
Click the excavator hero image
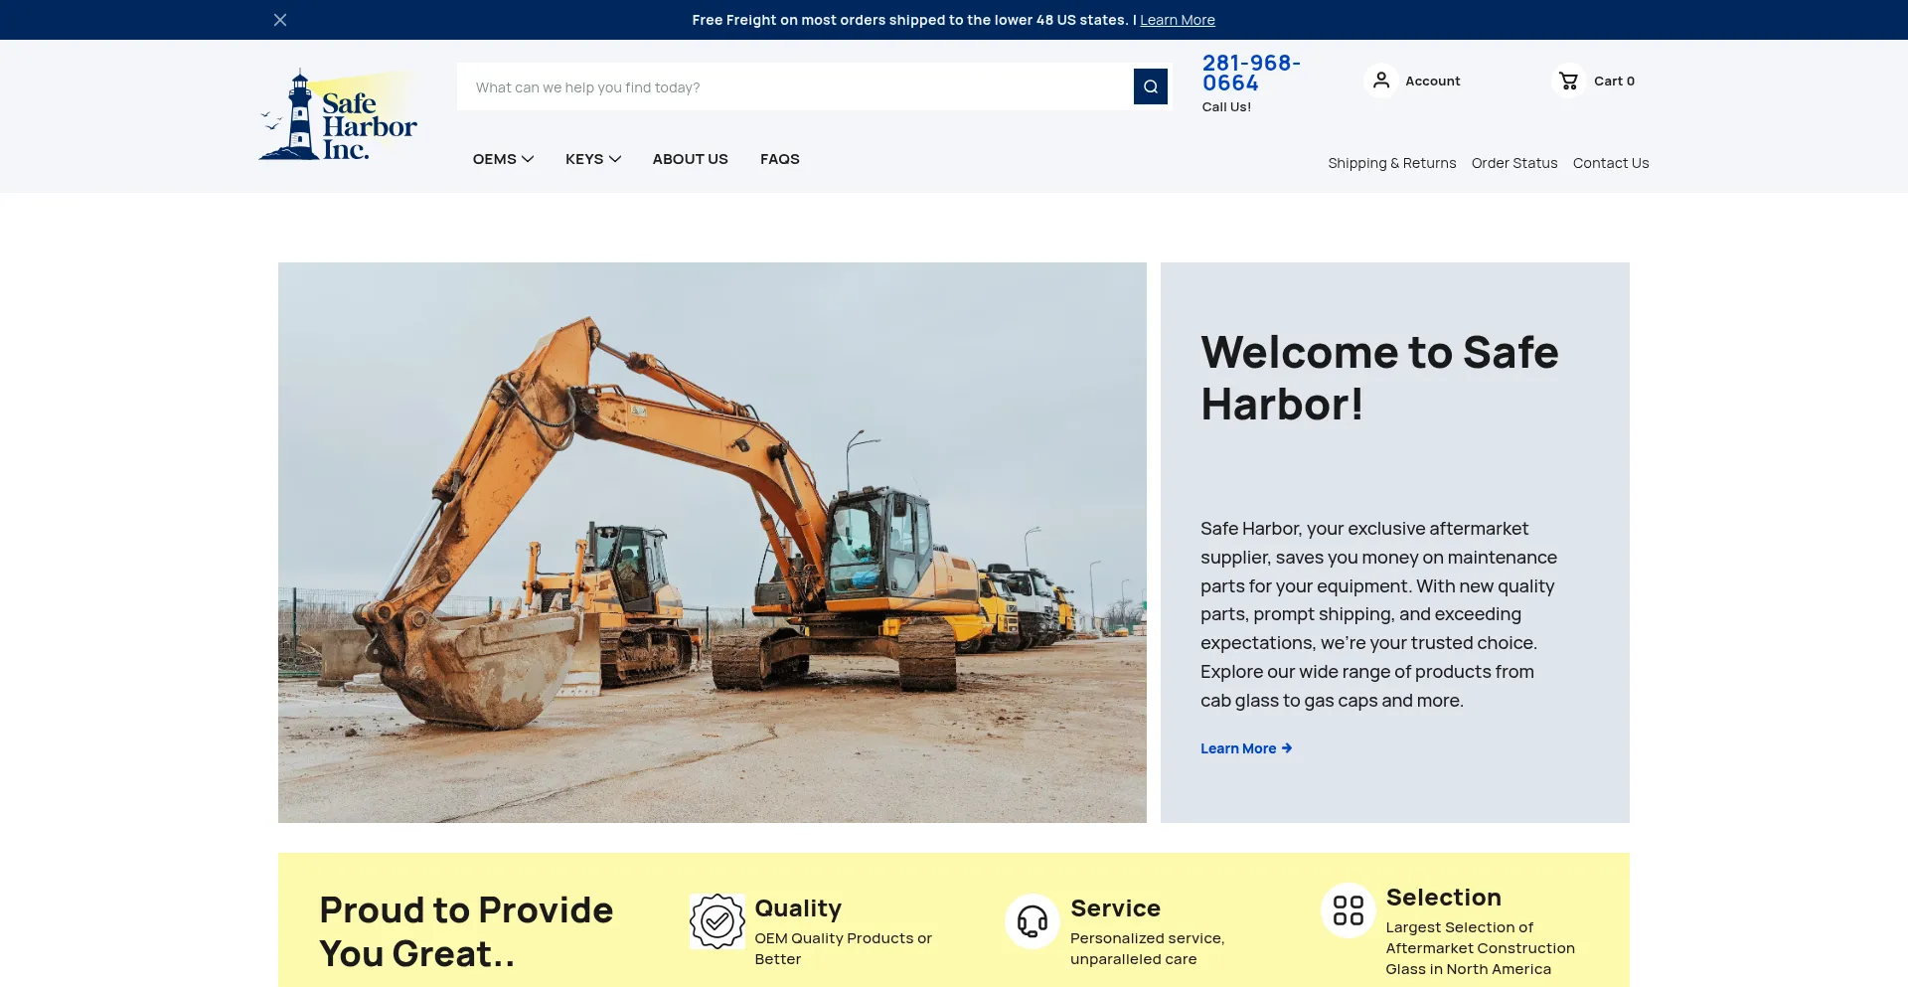point(712,543)
